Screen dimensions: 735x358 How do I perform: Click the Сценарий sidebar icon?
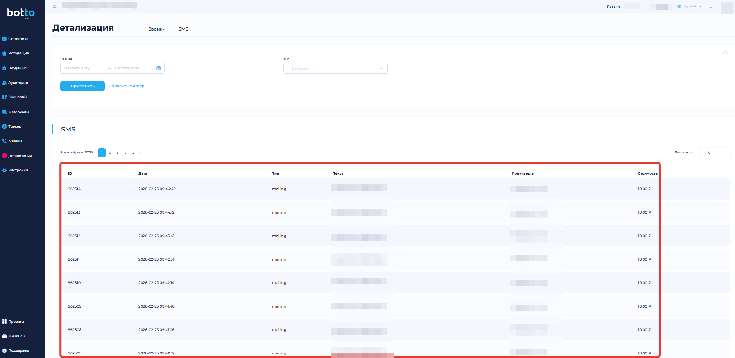point(4,97)
